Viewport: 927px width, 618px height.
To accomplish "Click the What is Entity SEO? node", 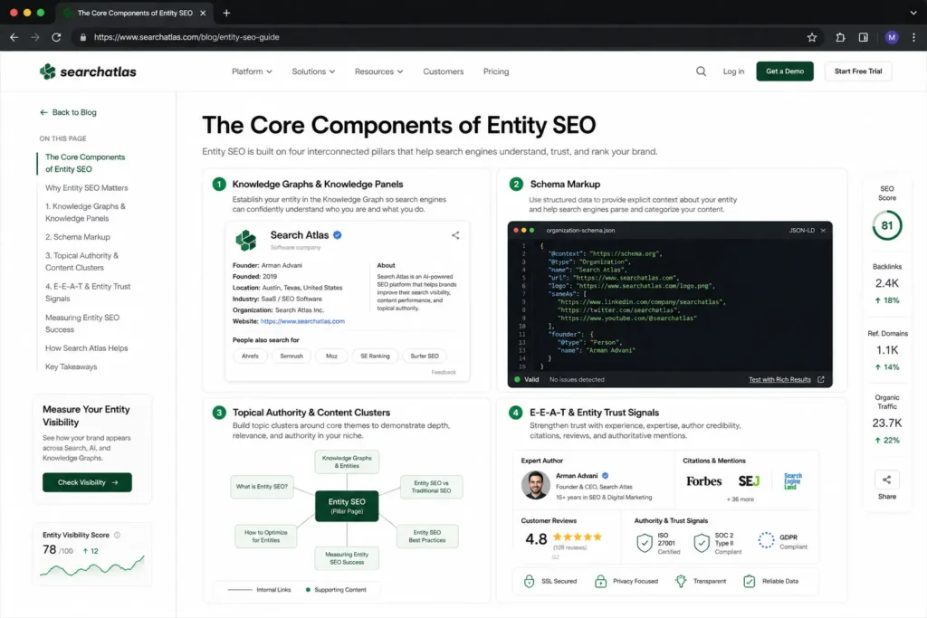I will point(262,487).
